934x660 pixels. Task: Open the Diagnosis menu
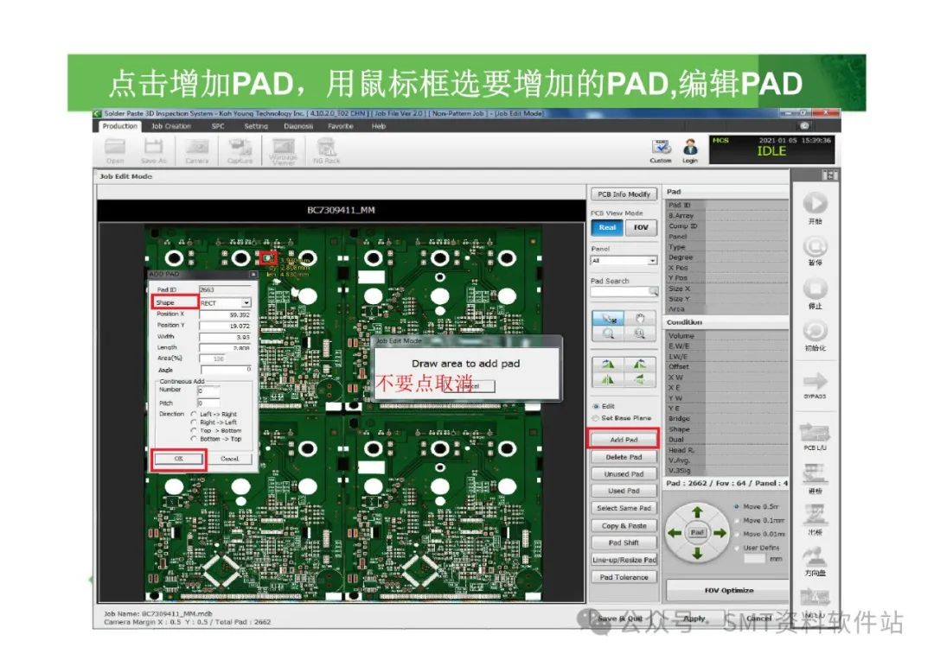[x=298, y=126]
